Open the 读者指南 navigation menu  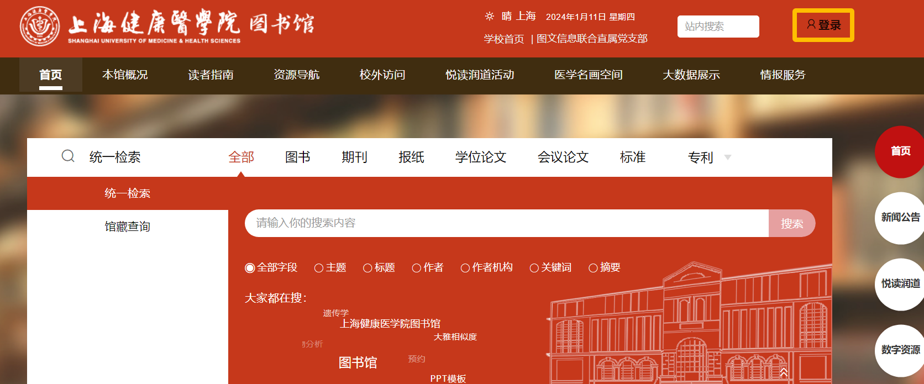tap(211, 75)
